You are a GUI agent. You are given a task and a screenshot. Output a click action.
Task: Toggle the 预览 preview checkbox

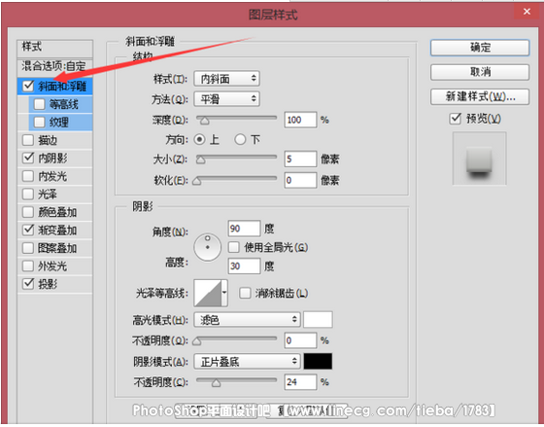click(x=456, y=119)
